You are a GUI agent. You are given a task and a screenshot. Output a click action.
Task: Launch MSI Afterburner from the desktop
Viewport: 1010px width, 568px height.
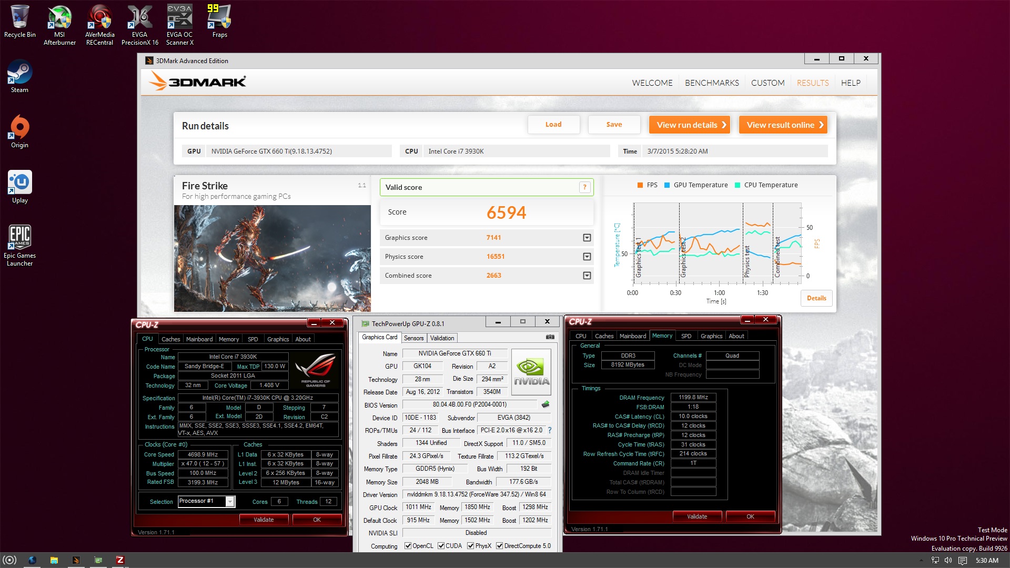(59, 24)
